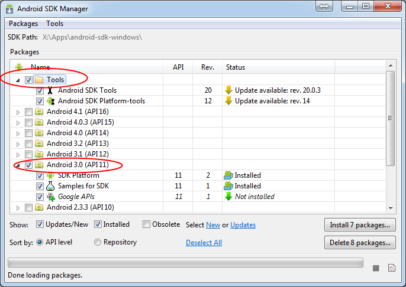406x287 pixels.
Task: Select the Repository sort radio button
Action: (x=98, y=242)
